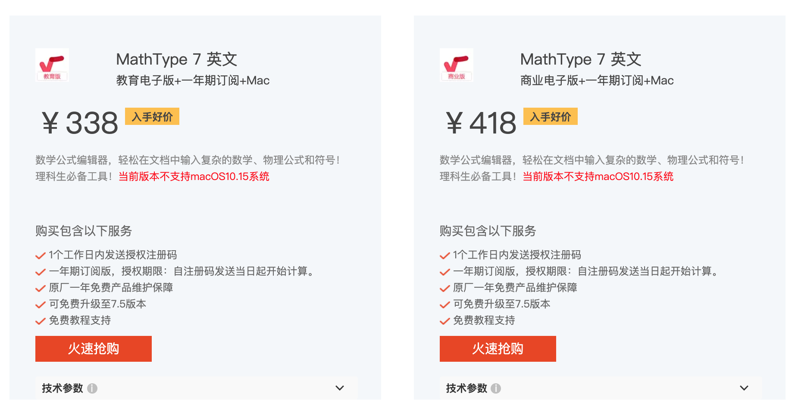
Task: Click 火速抢购 for the 418 yuan edition
Action: point(498,349)
